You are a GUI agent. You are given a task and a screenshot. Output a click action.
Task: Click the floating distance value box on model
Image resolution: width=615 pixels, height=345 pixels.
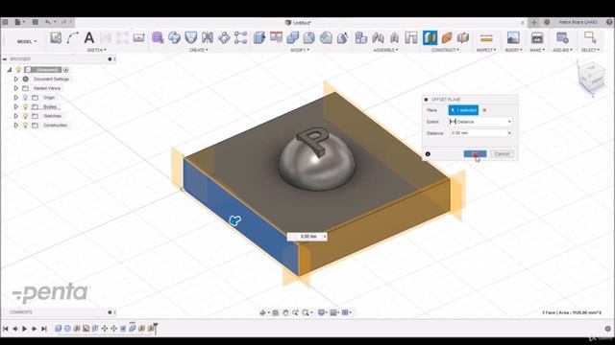point(307,237)
